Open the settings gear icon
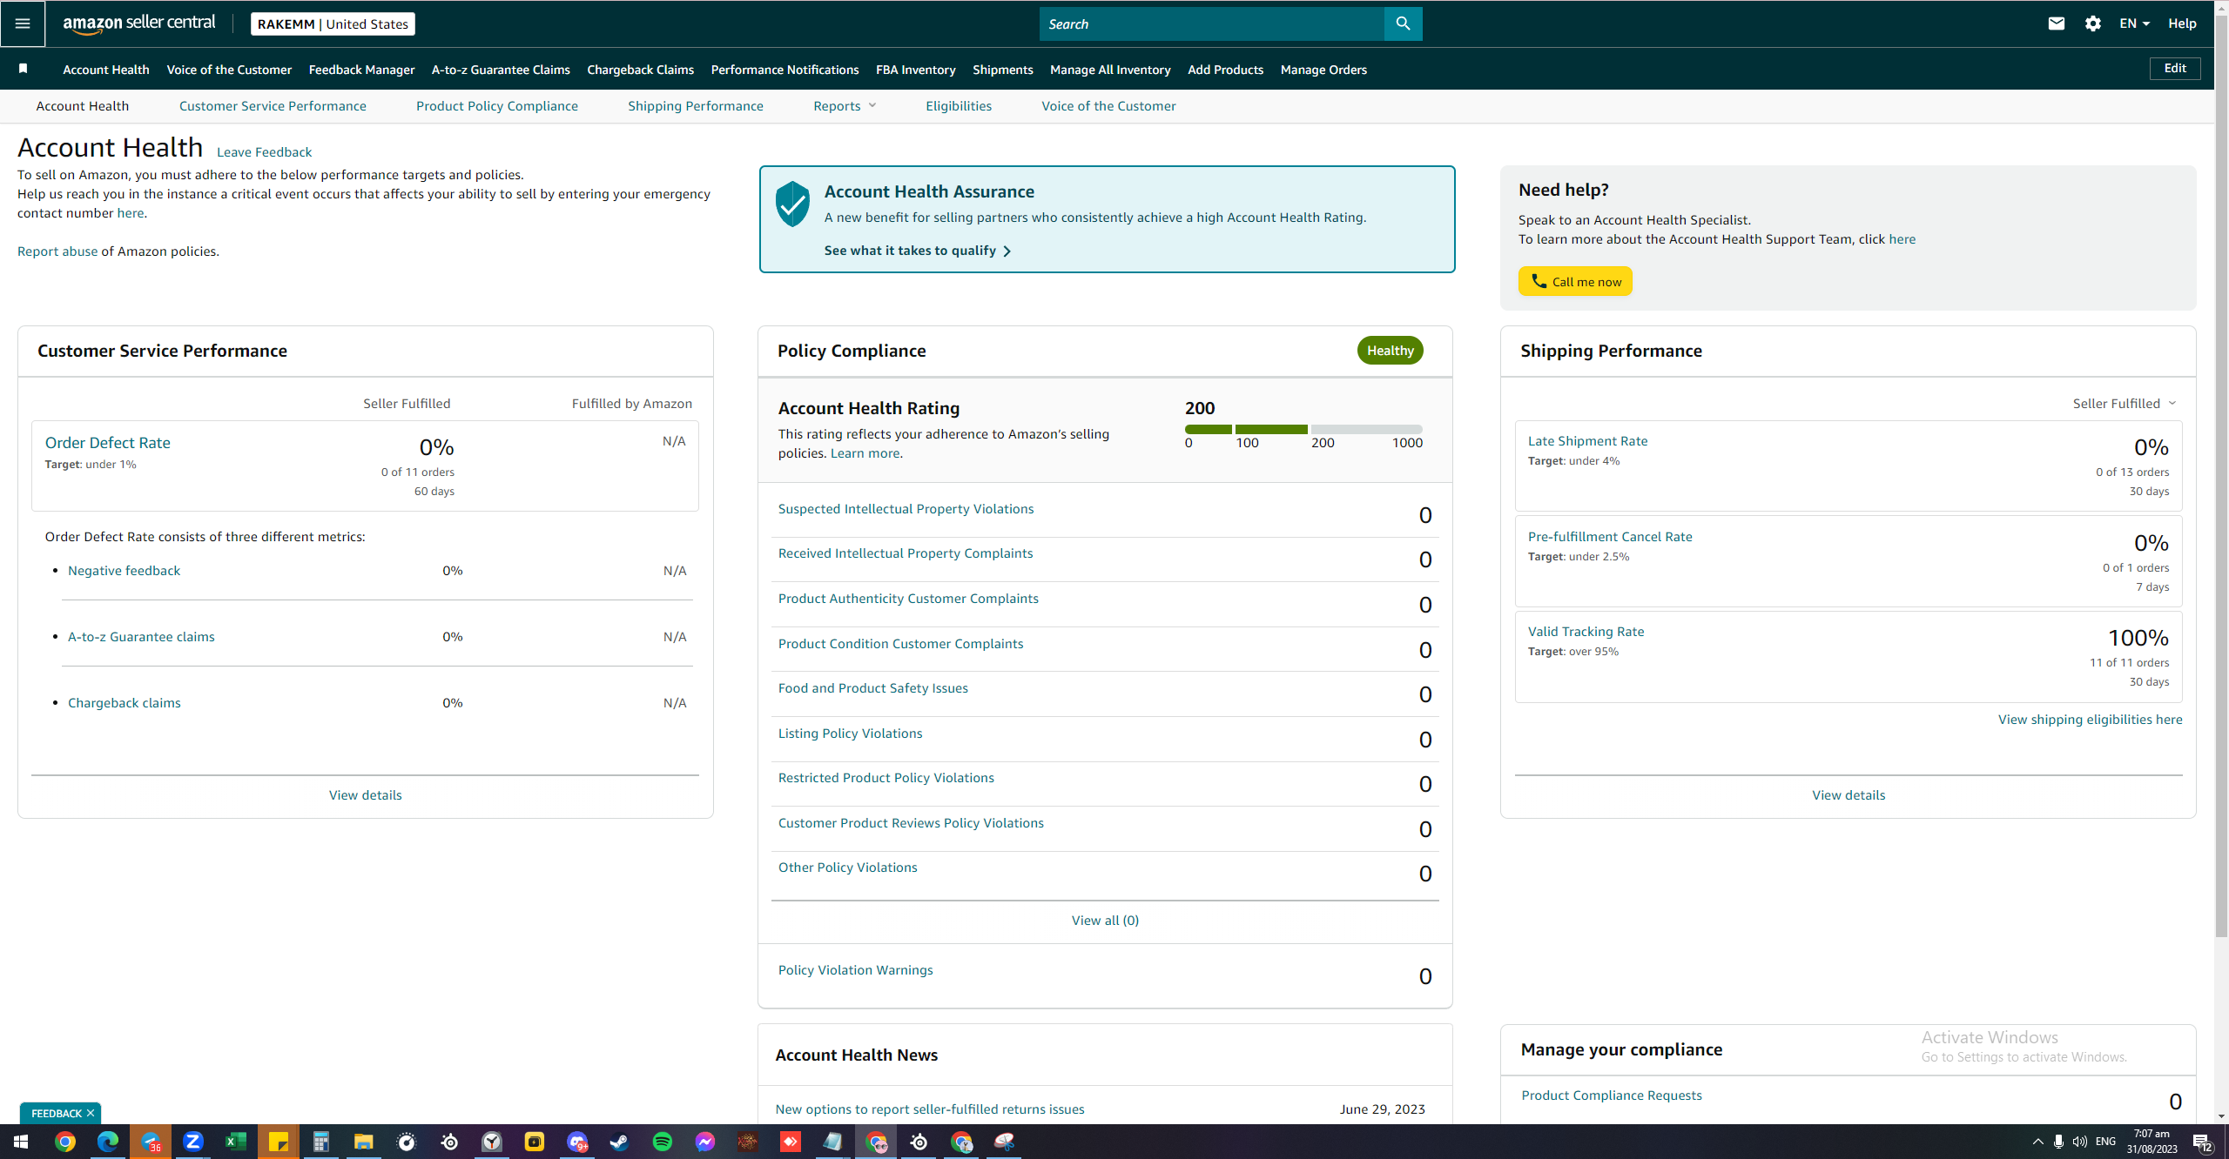This screenshot has height=1159, width=2229. pyautogui.click(x=2093, y=23)
